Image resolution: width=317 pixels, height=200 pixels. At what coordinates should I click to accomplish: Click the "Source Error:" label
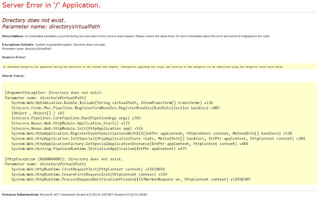14,56
